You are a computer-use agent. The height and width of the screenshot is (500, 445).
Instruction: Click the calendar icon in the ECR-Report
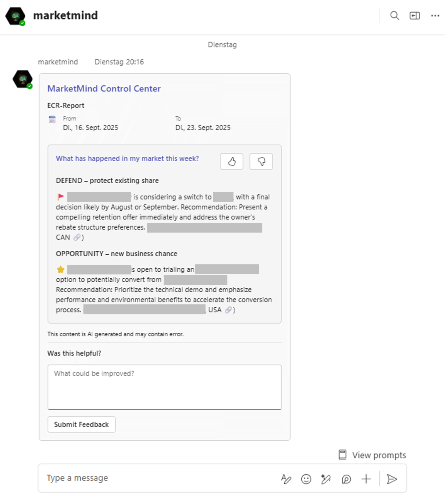52,120
